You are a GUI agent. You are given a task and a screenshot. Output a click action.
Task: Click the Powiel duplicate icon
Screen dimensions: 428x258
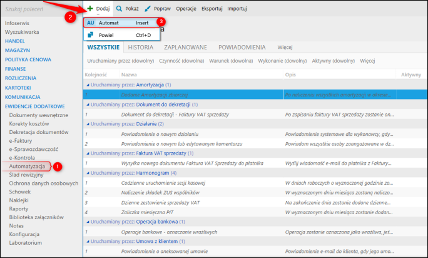[90, 34]
